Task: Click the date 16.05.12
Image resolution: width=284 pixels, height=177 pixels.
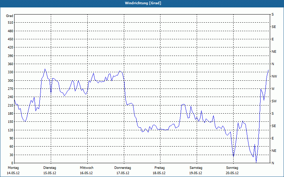Action: (86, 173)
